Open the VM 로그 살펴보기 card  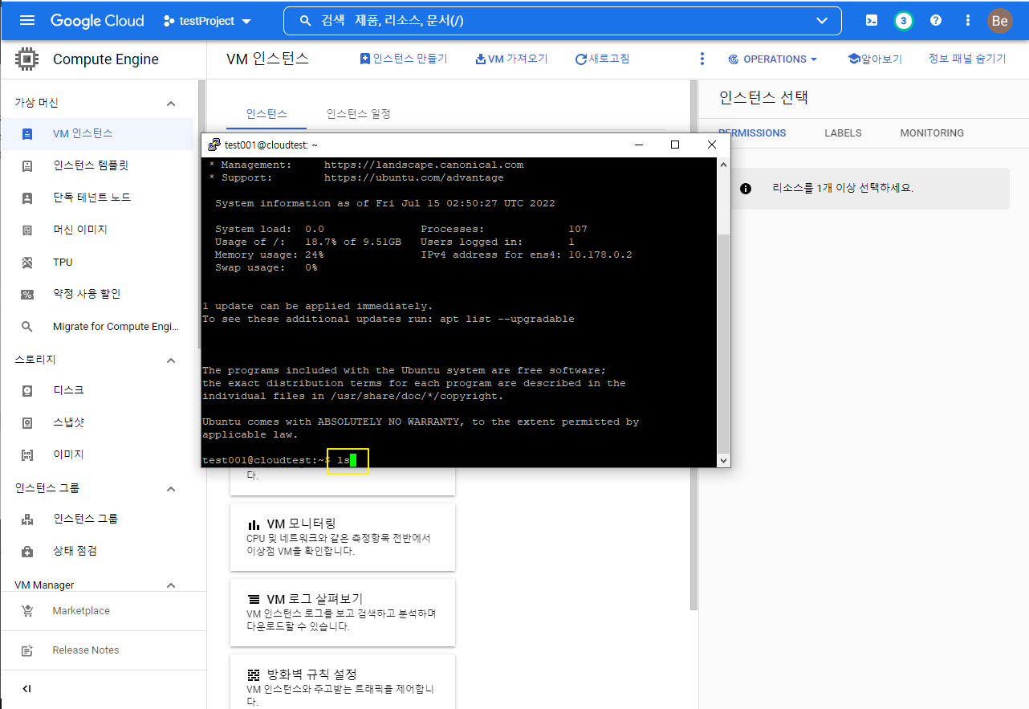[343, 613]
